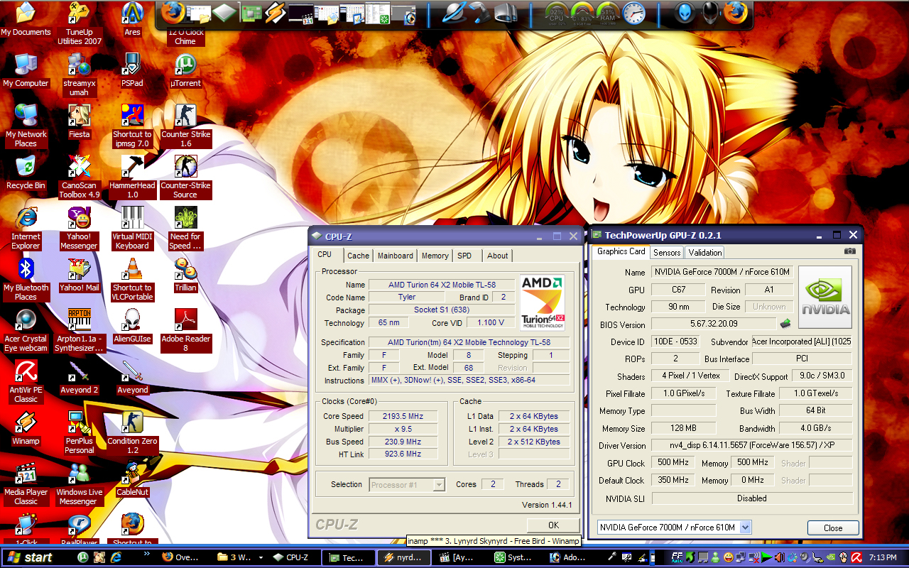Click the Memory Size value 128 MB
The height and width of the screenshot is (568, 909).
click(683, 428)
